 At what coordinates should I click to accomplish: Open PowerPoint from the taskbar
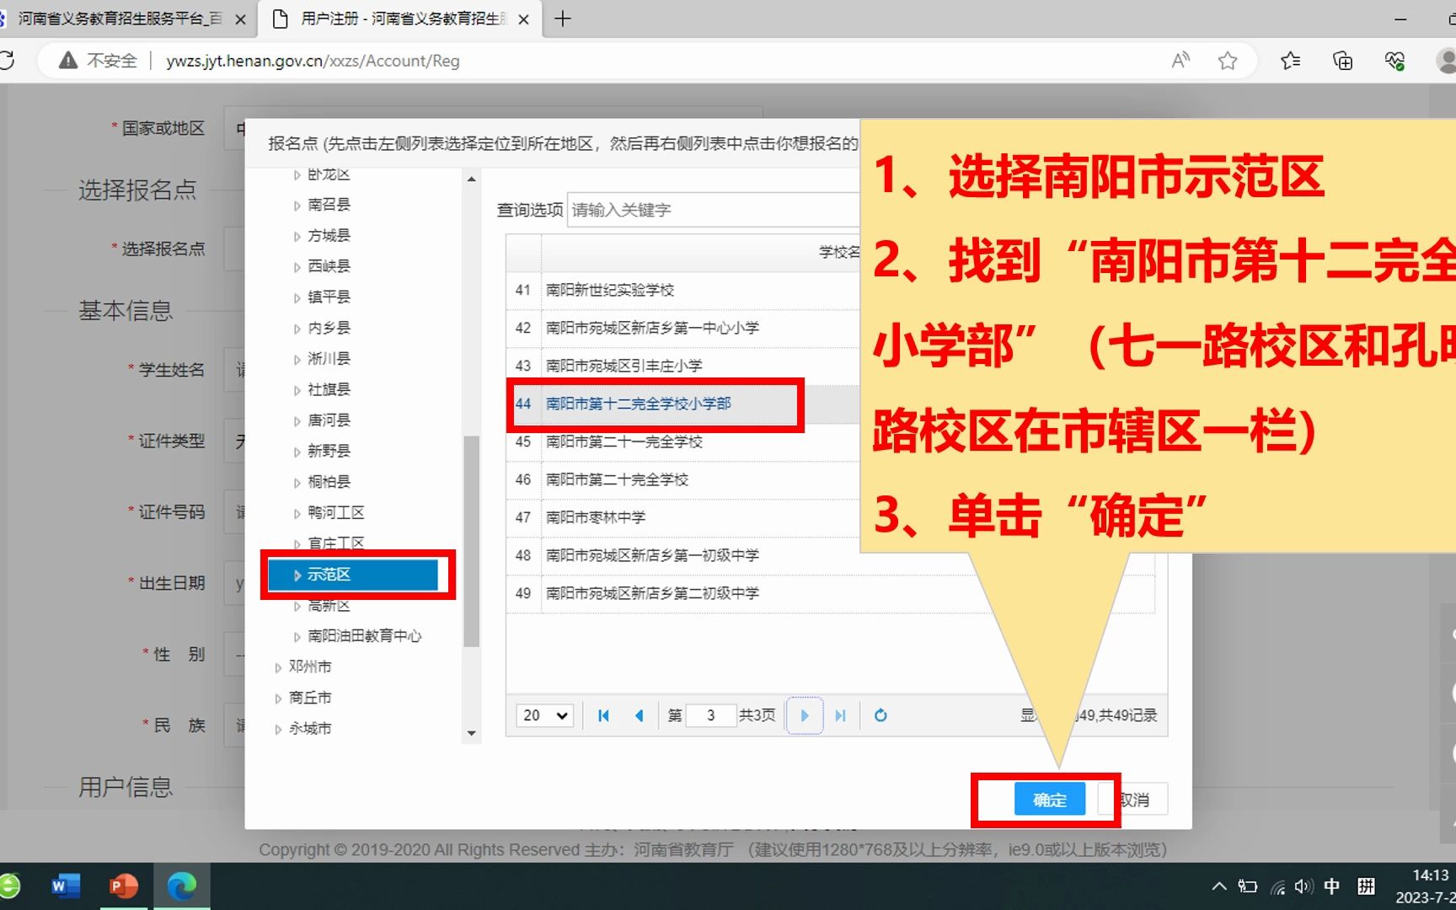pyautogui.click(x=123, y=886)
